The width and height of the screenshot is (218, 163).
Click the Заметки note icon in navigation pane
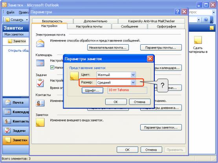coord(7,140)
